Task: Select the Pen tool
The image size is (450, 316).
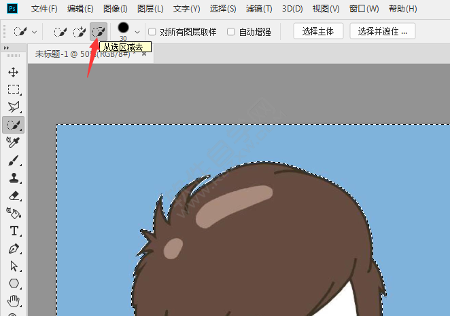Action: pos(14,248)
